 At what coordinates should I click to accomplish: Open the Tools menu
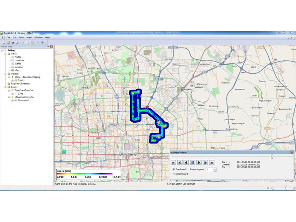click(x=21, y=37)
